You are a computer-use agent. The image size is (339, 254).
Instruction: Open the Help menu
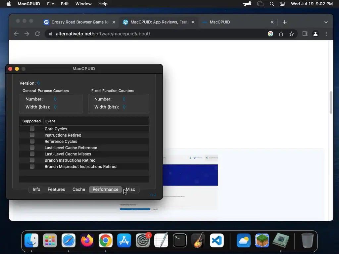[x=103, y=4]
